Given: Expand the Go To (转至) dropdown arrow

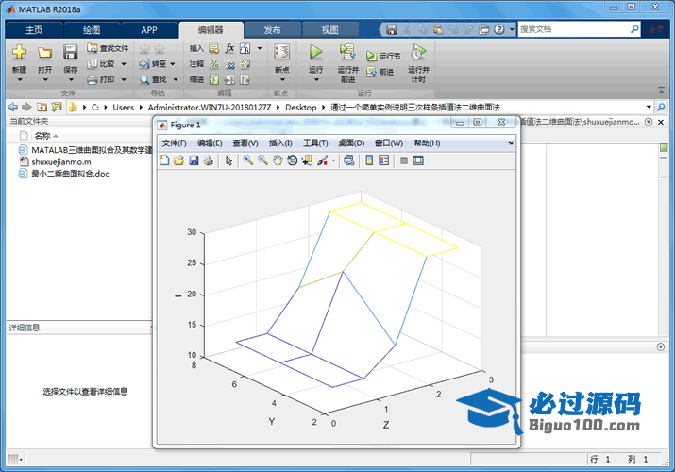Looking at the screenshot, I should (x=173, y=64).
